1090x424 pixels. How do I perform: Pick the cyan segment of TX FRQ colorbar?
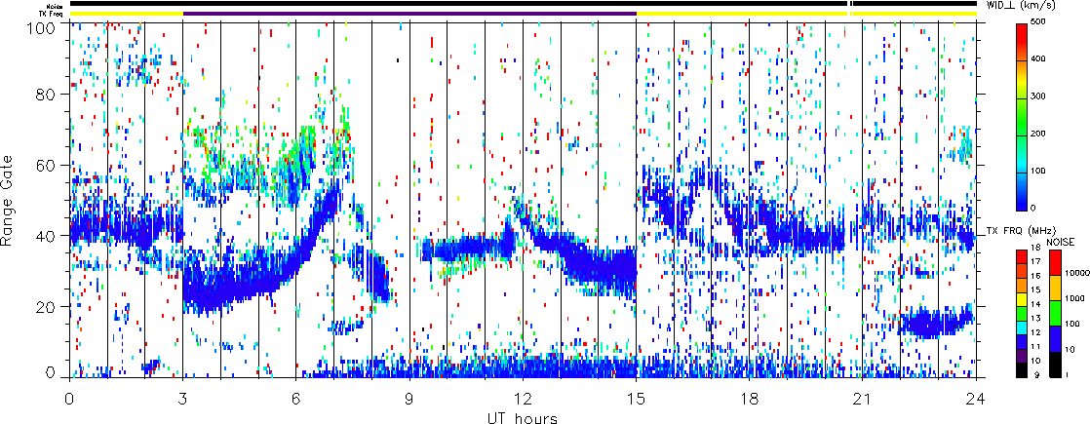pos(1024,328)
